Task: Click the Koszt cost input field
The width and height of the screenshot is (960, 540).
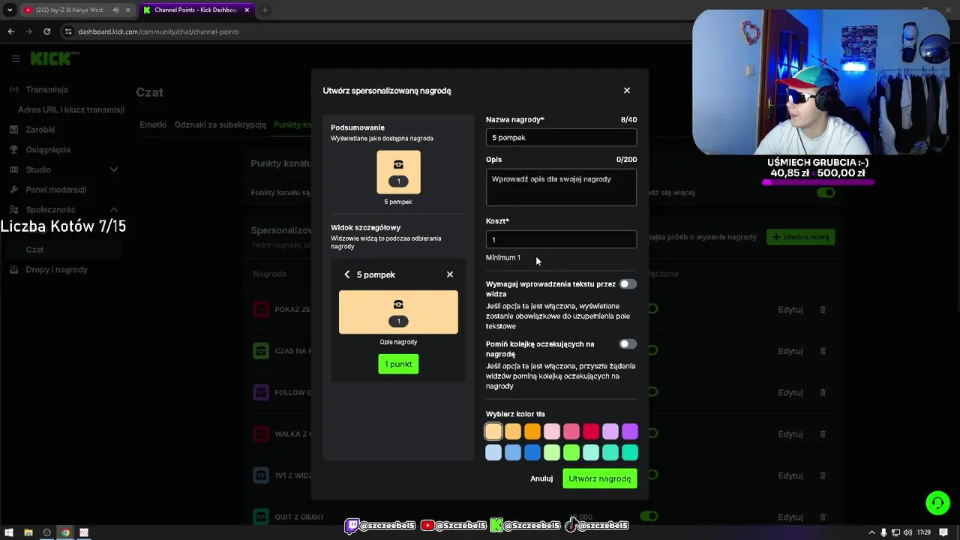Action: tap(561, 239)
